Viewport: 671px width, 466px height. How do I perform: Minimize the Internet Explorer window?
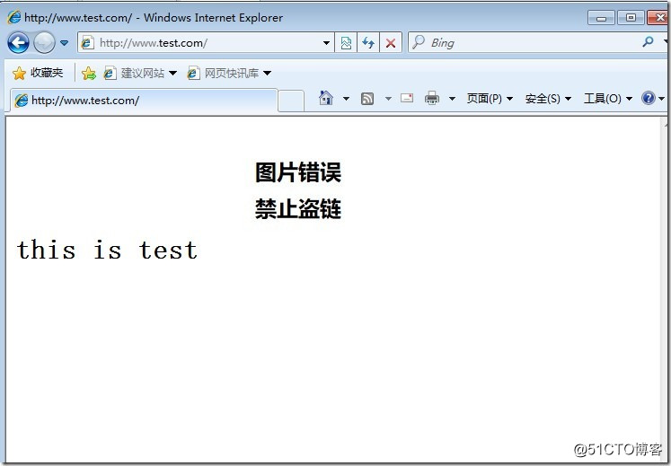tap(601, 18)
